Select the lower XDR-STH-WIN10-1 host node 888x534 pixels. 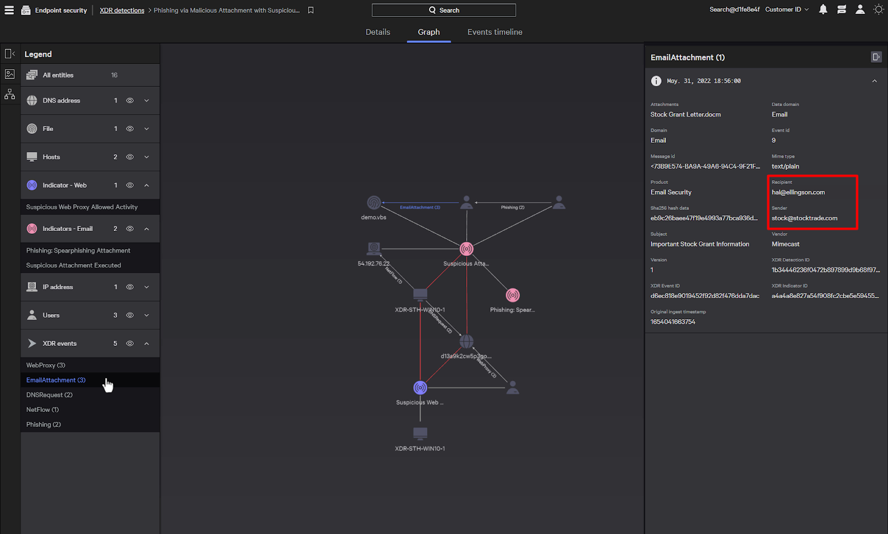point(420,433)
